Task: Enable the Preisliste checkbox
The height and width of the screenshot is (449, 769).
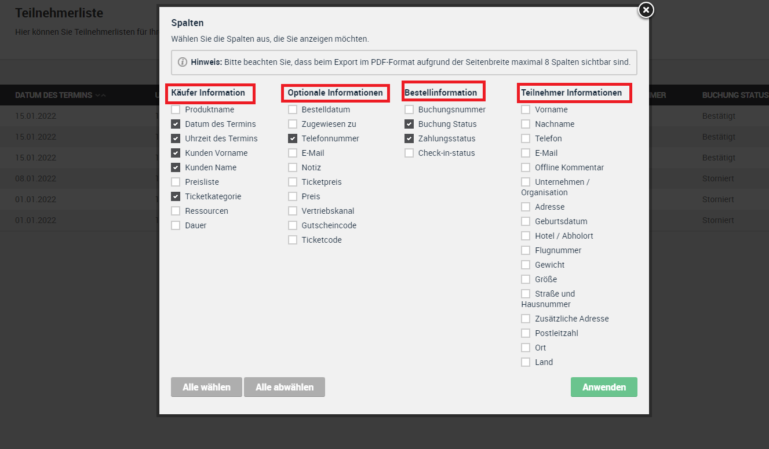Action: (x=176, y=182)
